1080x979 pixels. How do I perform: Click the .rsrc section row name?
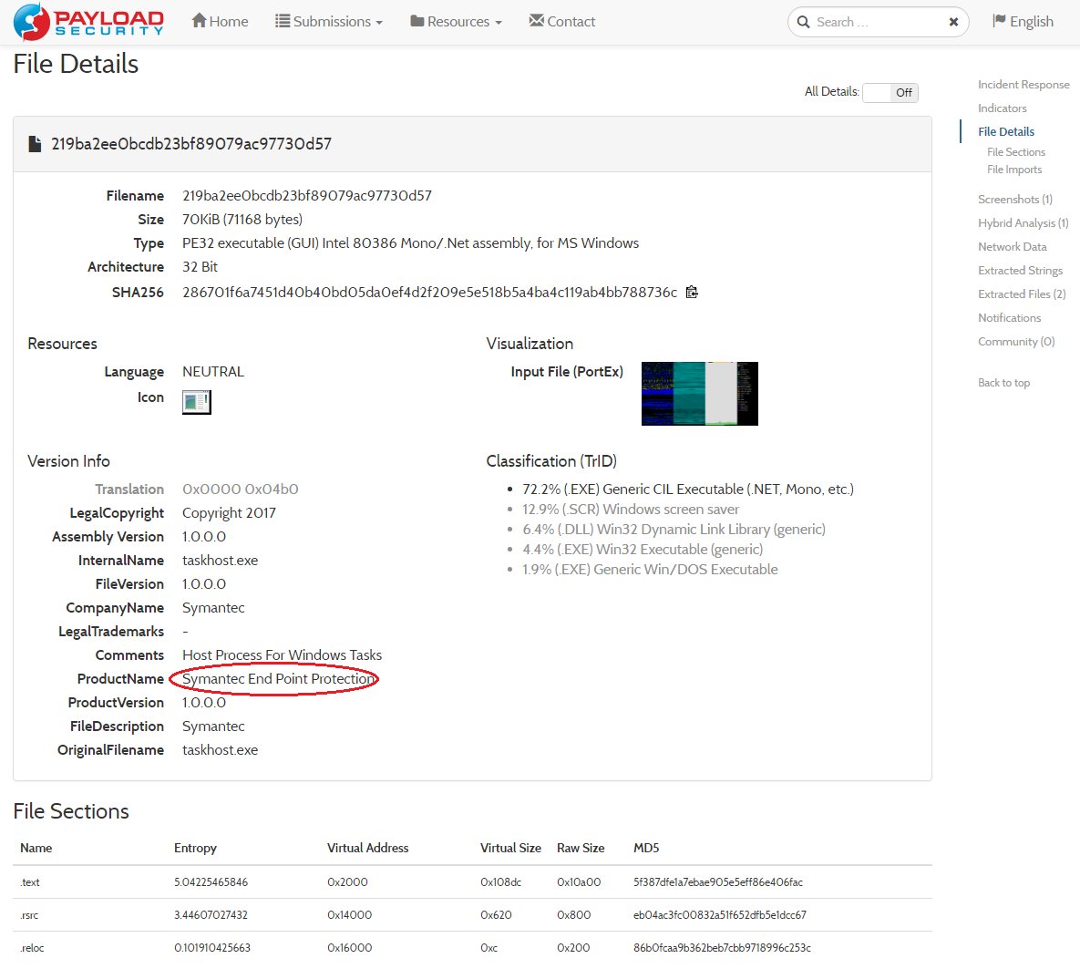coord(29,915)
